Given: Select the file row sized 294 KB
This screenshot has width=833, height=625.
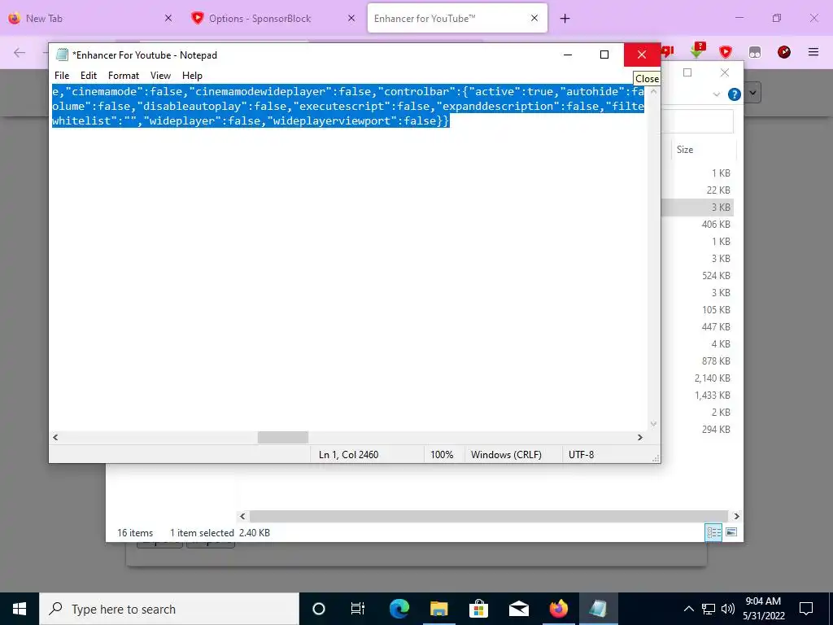Looking at the screenshot, I should point(698,429).
